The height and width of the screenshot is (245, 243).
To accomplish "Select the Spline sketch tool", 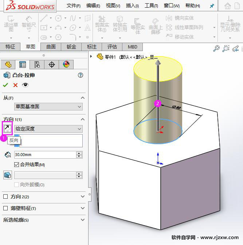I will click(x=72, y=18).
